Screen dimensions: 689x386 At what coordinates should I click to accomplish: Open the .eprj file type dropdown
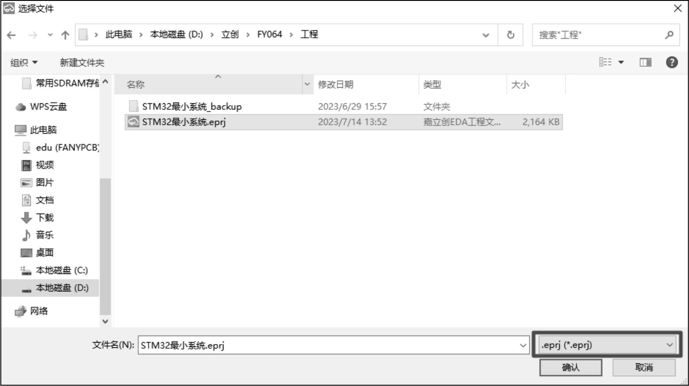(607, 345)
